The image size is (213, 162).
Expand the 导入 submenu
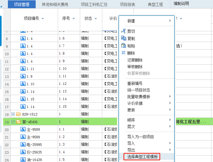click(x=170, y=143)
